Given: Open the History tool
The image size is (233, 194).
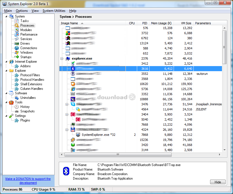Looking at the screenshot, I should pos(25,106).
